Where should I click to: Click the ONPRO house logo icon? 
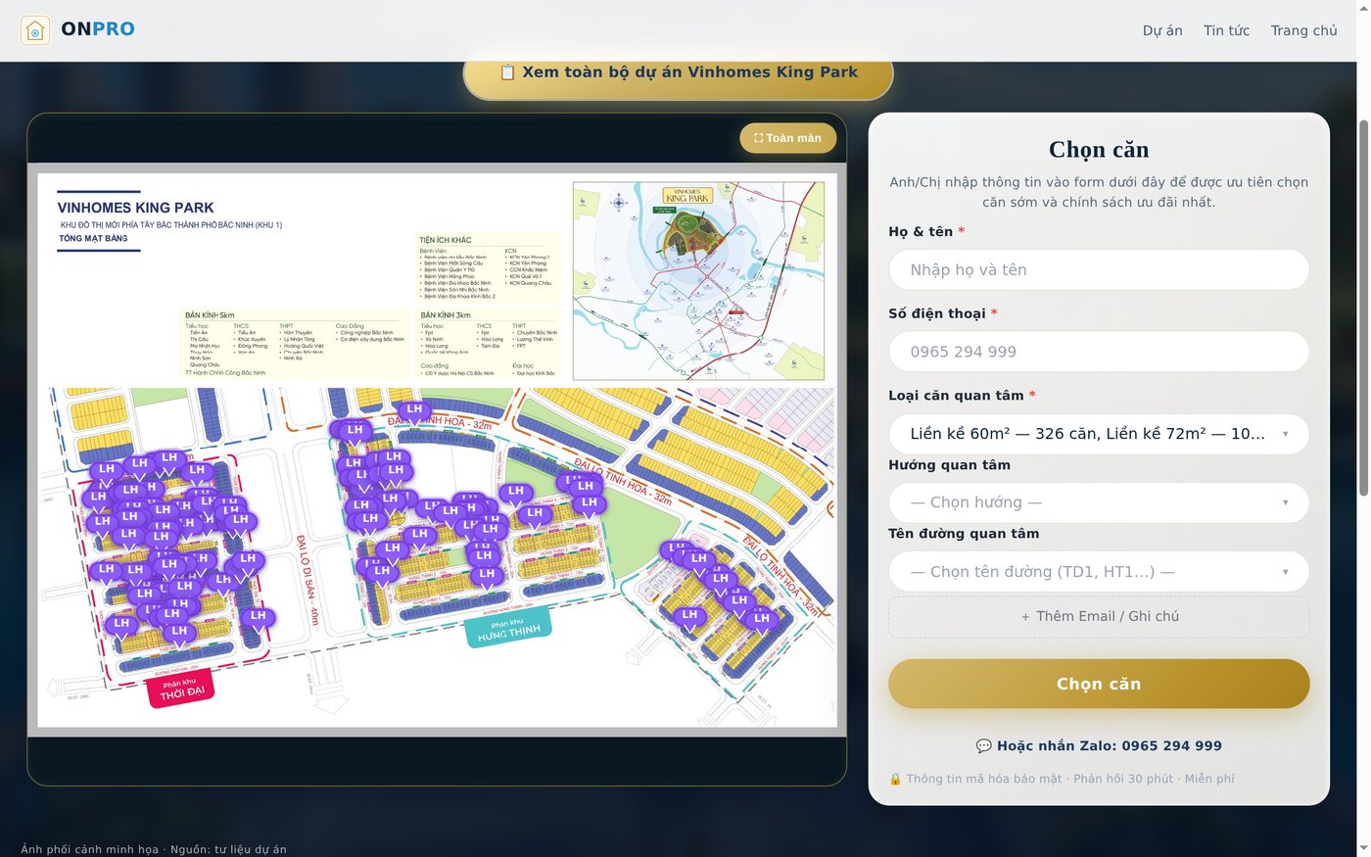pos(35,30)
